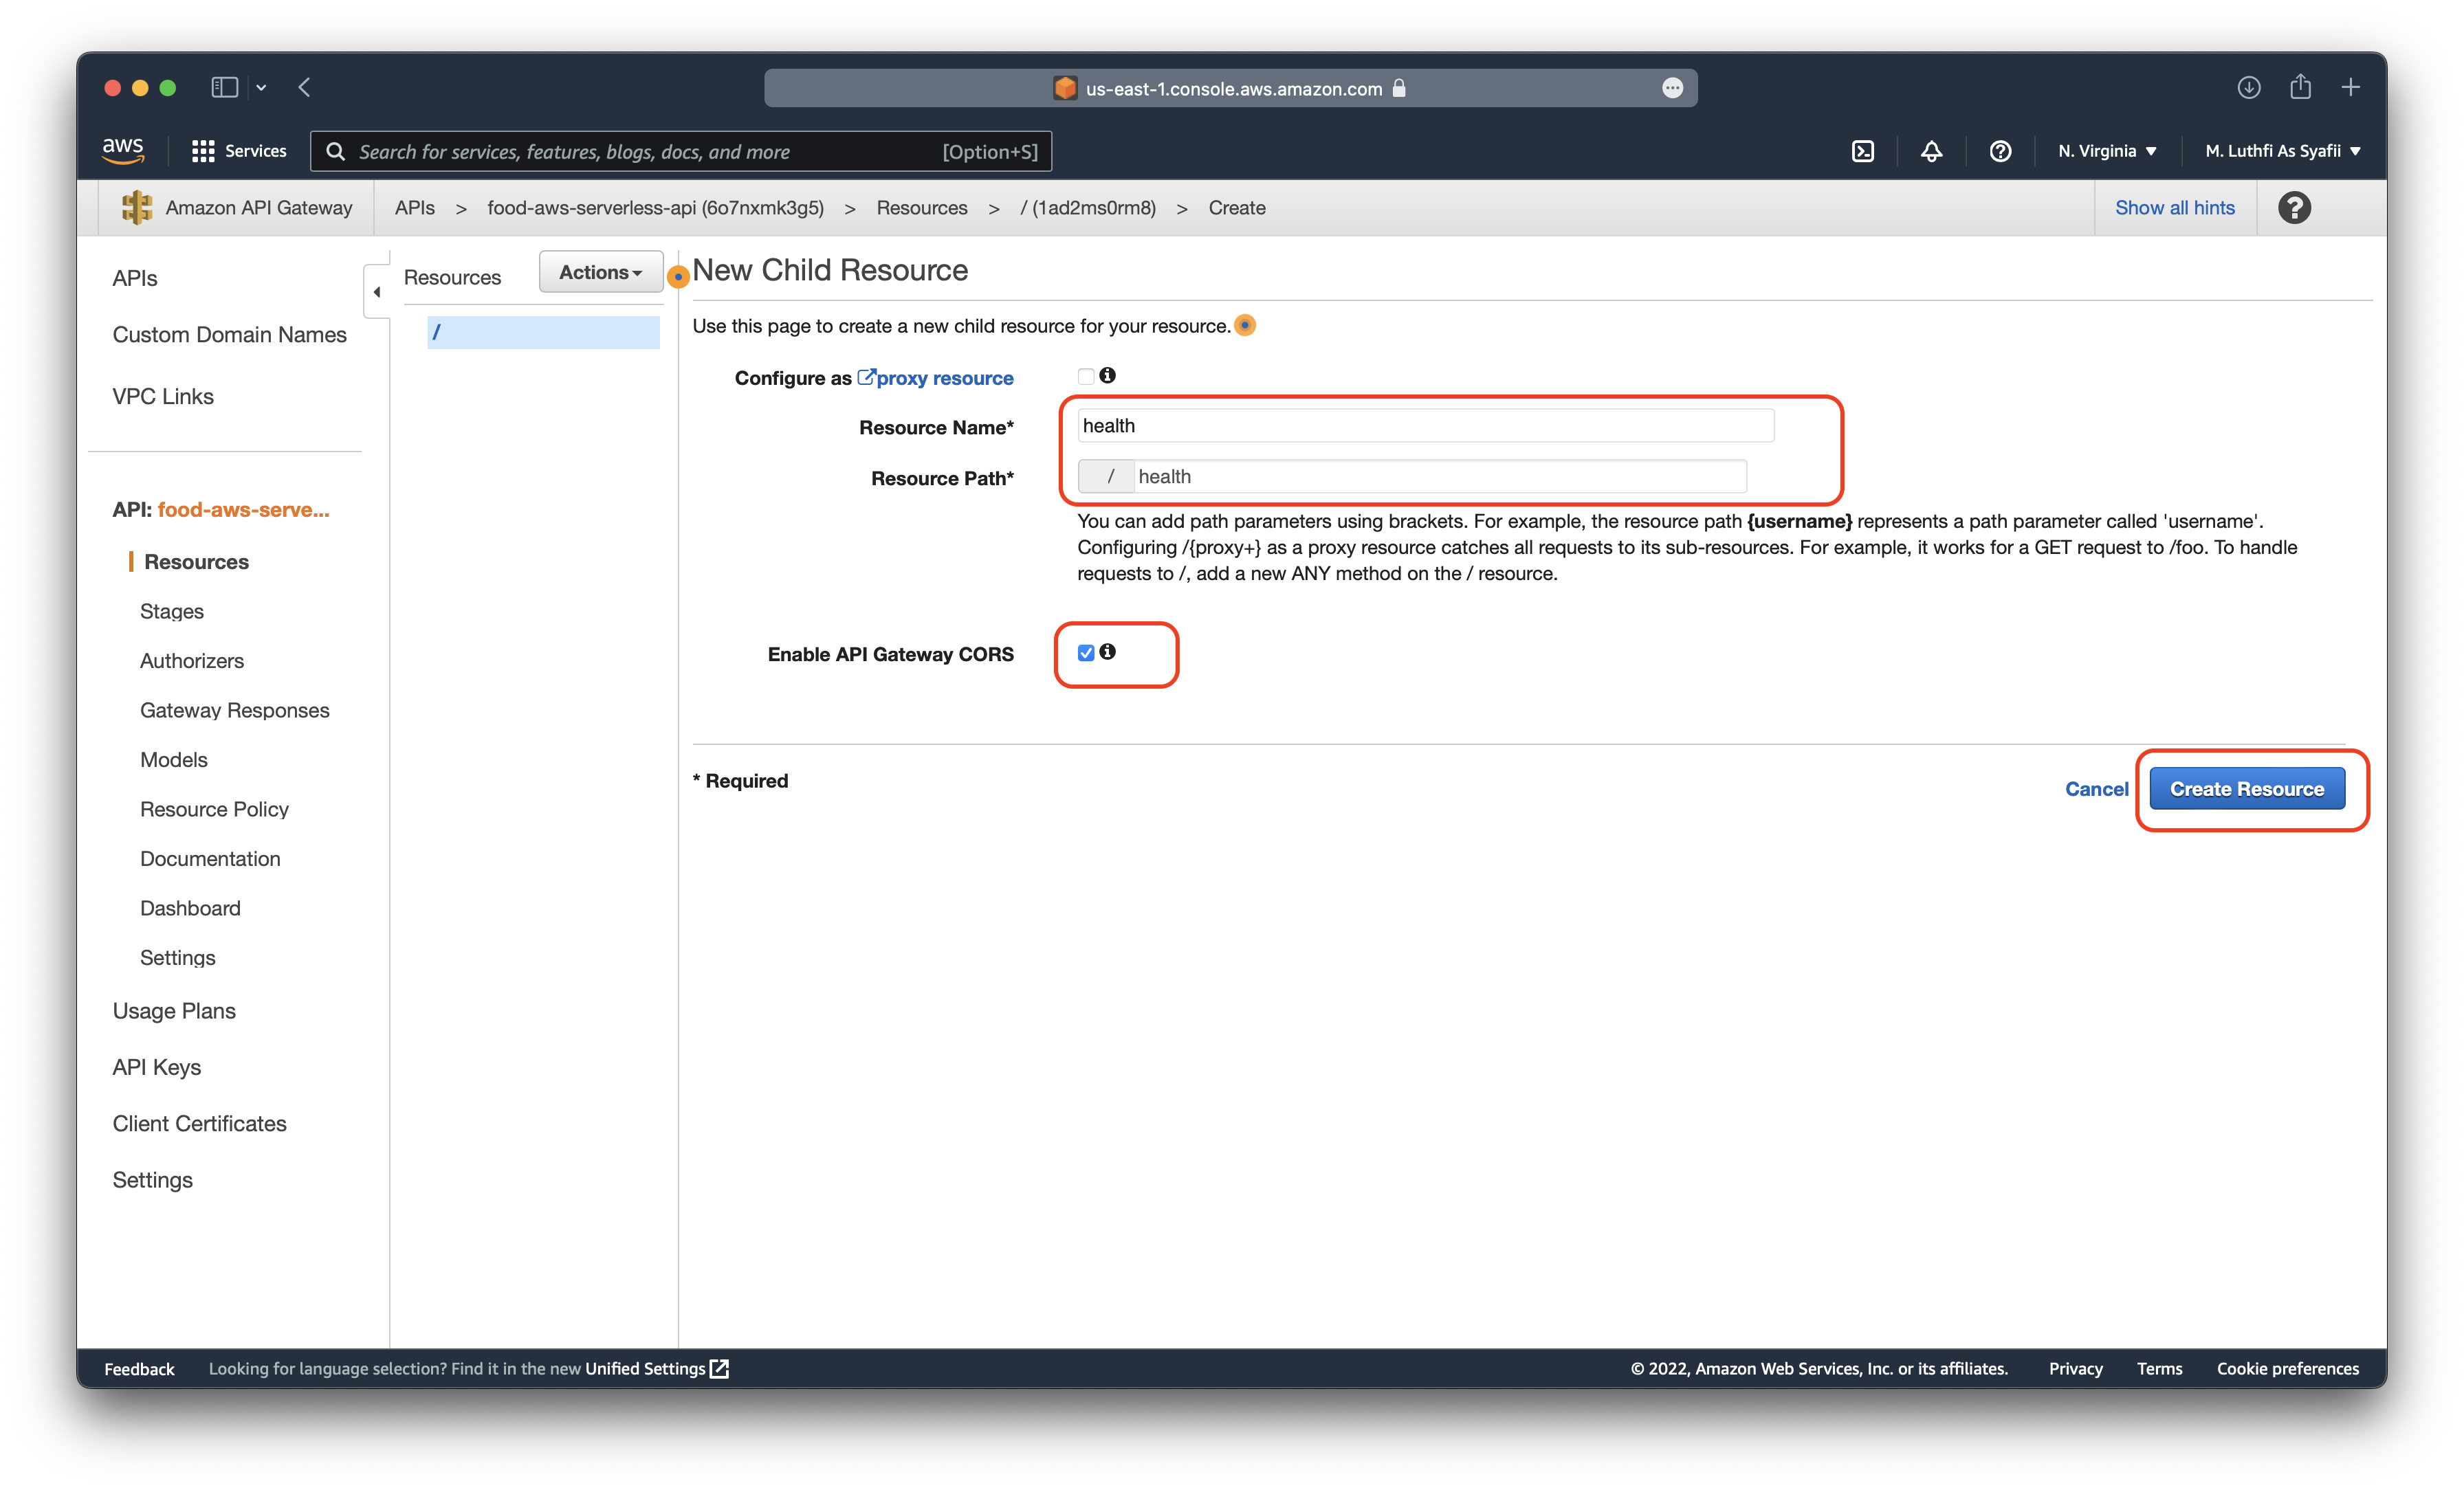Click APIs in the breadcrumb
The width and height of the screenshot is (2464, 1490).
pos(414,208)
